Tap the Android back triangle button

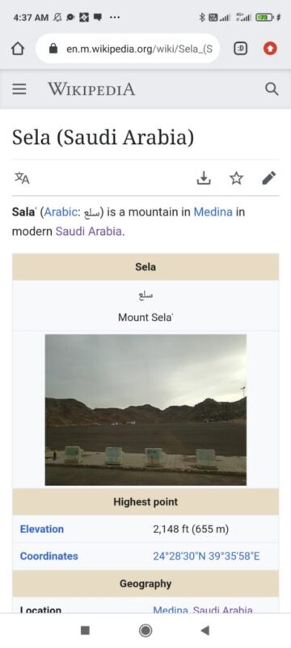click(x=205, y=630)
